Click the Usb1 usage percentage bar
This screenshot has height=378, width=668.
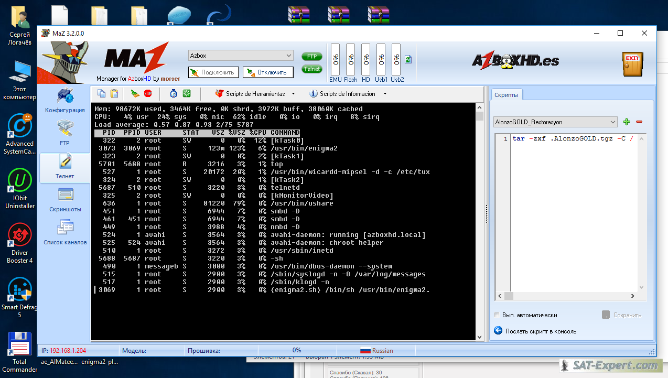click(381, 60)
